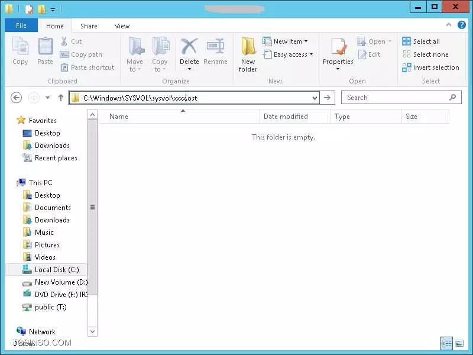The width and height of the screenshot is (473, 355).
Task: Open the Help question mark icon
Action: [462, 25]
